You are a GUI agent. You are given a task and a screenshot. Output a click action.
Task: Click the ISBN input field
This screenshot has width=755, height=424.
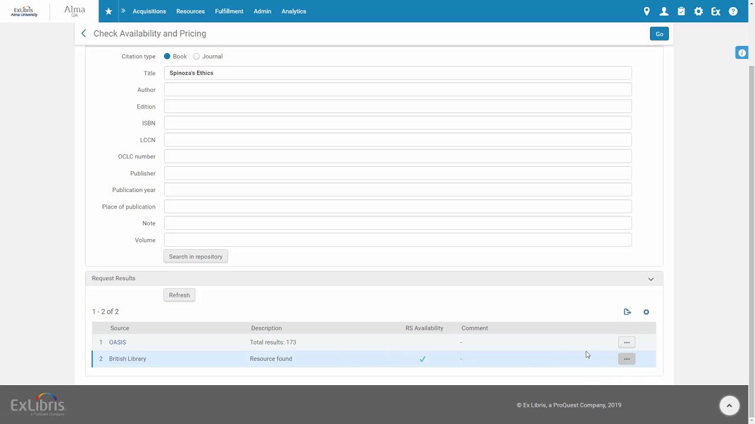click(x=398, y=123)
